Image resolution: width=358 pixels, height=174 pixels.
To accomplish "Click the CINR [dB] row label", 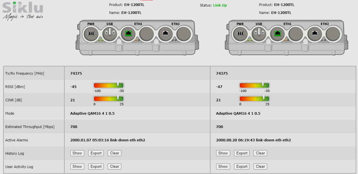I will pyautogui.click(x=14, y=100).
